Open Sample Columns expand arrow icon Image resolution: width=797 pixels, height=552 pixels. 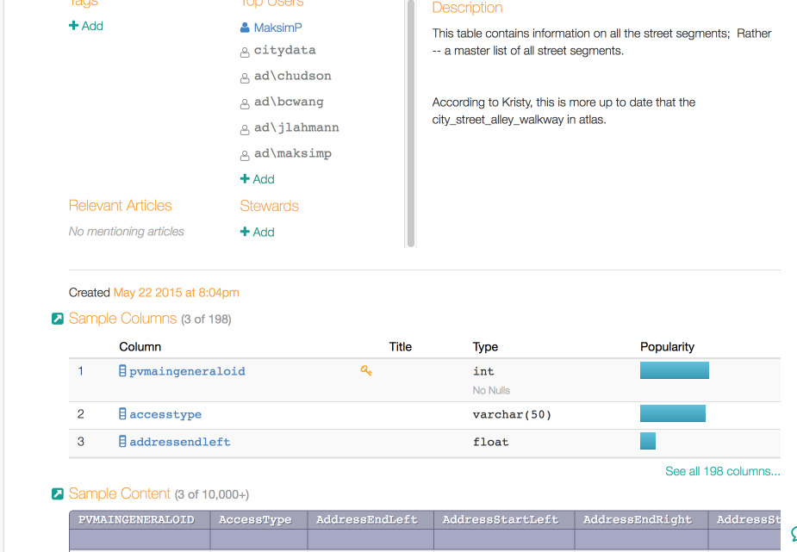[x=58, y=319]
